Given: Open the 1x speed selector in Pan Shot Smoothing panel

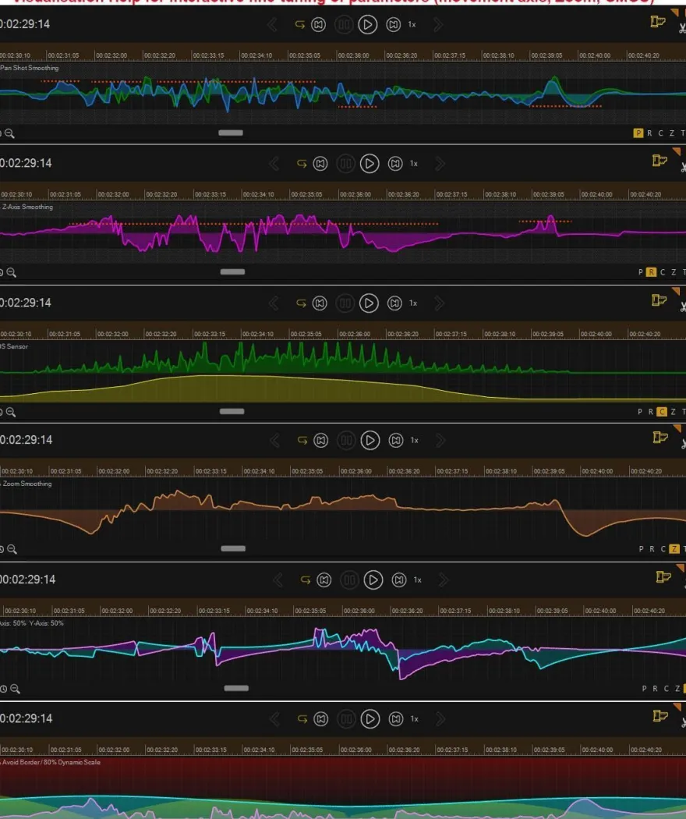Looking at the screenshot, I should [412, 24].
